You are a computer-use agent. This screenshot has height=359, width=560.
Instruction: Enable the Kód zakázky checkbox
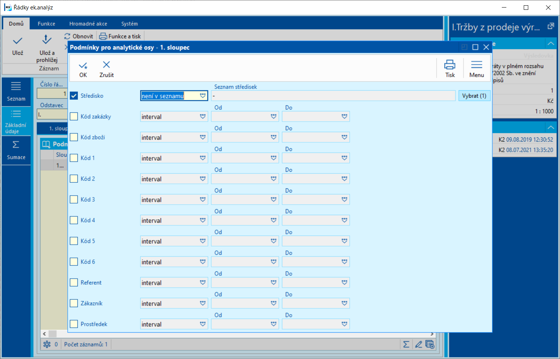coord(74,117)
